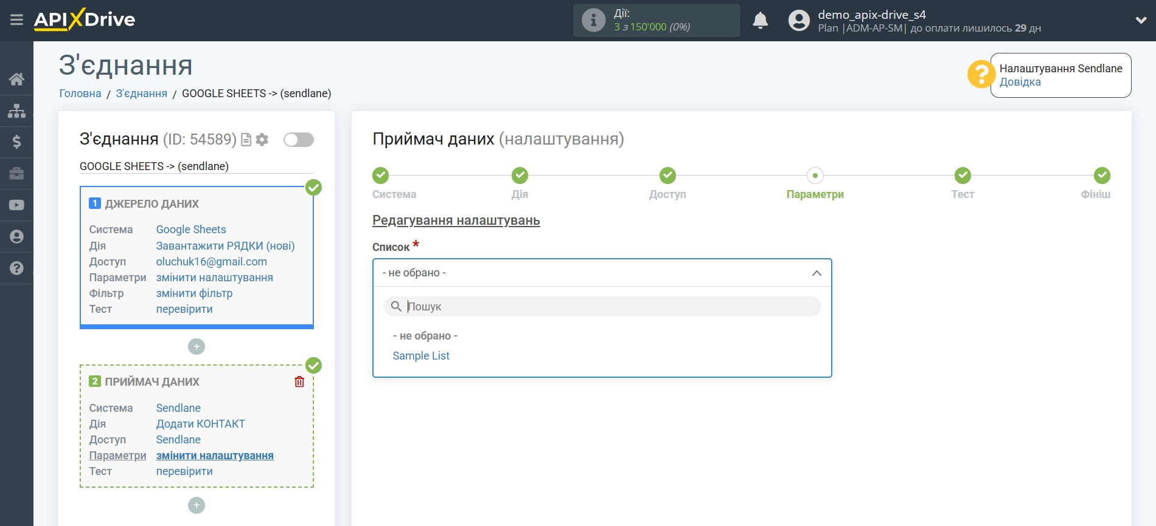
Task: Go to the Параметри step
Action: pos(815,176)
